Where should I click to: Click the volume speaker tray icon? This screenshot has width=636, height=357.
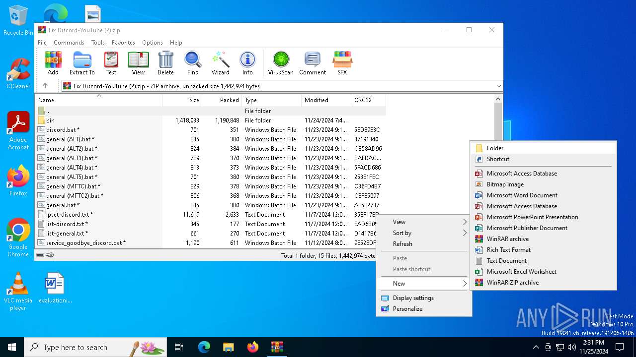572,347
